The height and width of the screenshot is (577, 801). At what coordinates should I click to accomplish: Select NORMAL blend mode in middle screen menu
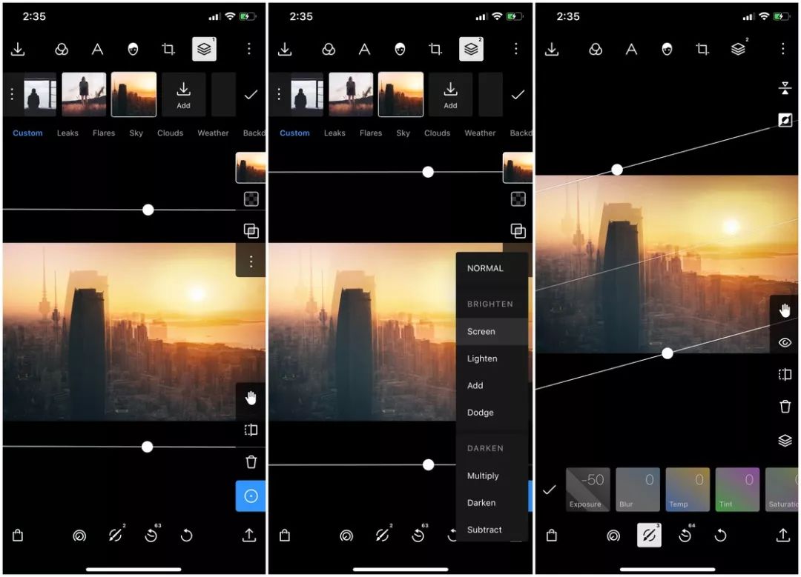pos(485,268)
